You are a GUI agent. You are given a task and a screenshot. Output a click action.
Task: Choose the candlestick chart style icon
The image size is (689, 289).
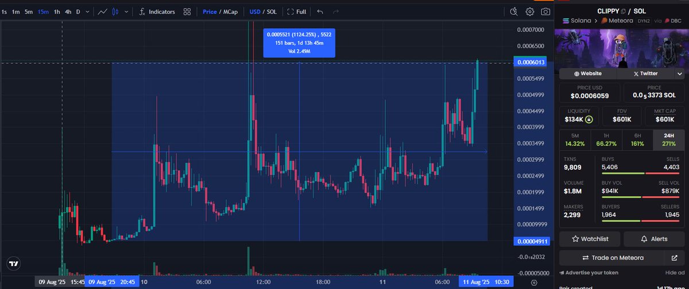pos(115,11)
